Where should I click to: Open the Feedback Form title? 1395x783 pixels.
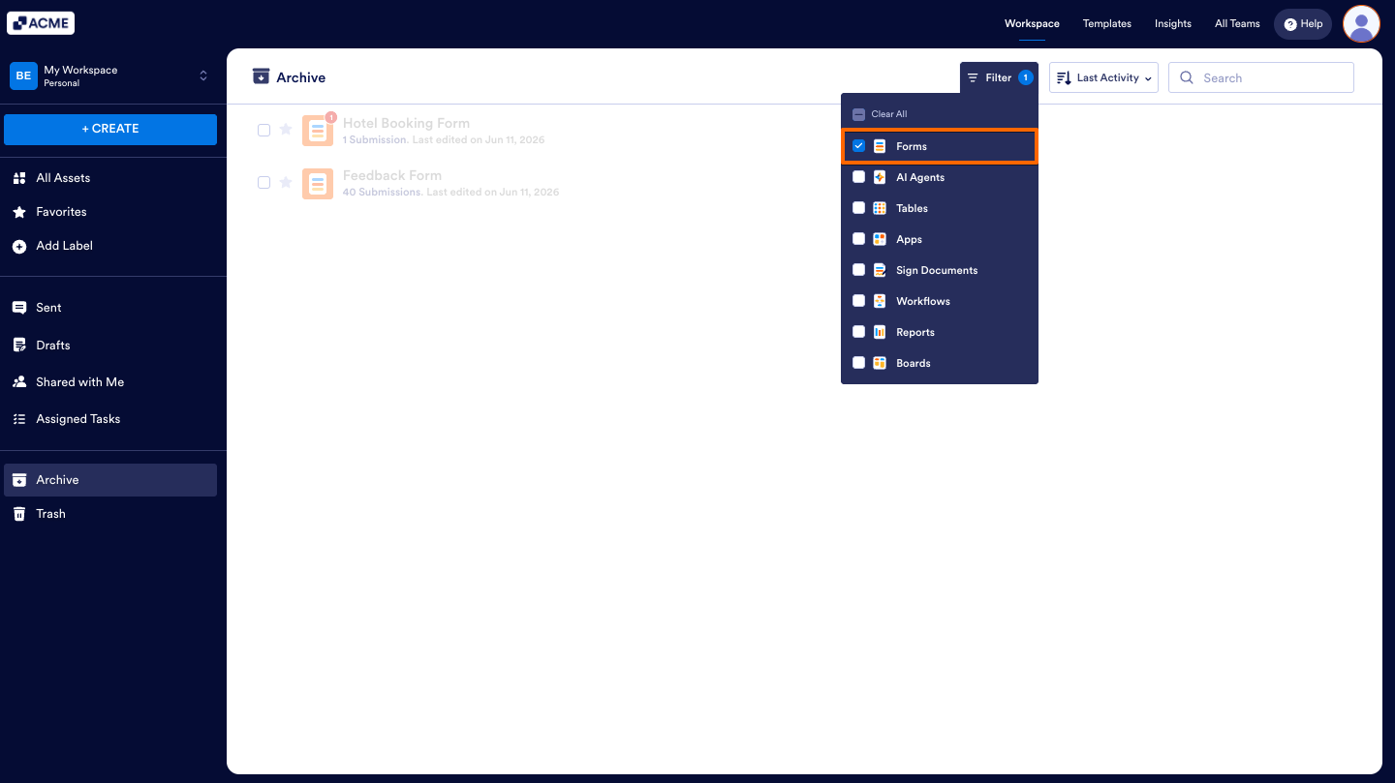[392, 175]
